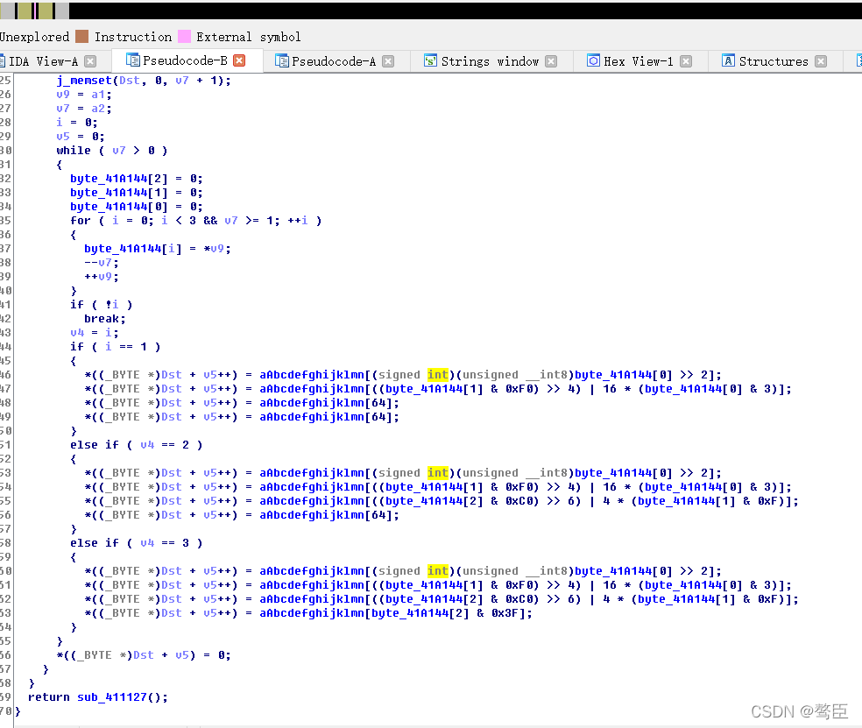Screen dimensions: 862x728
Task: Click the IDA View-A tab icon
Action: 6,61
